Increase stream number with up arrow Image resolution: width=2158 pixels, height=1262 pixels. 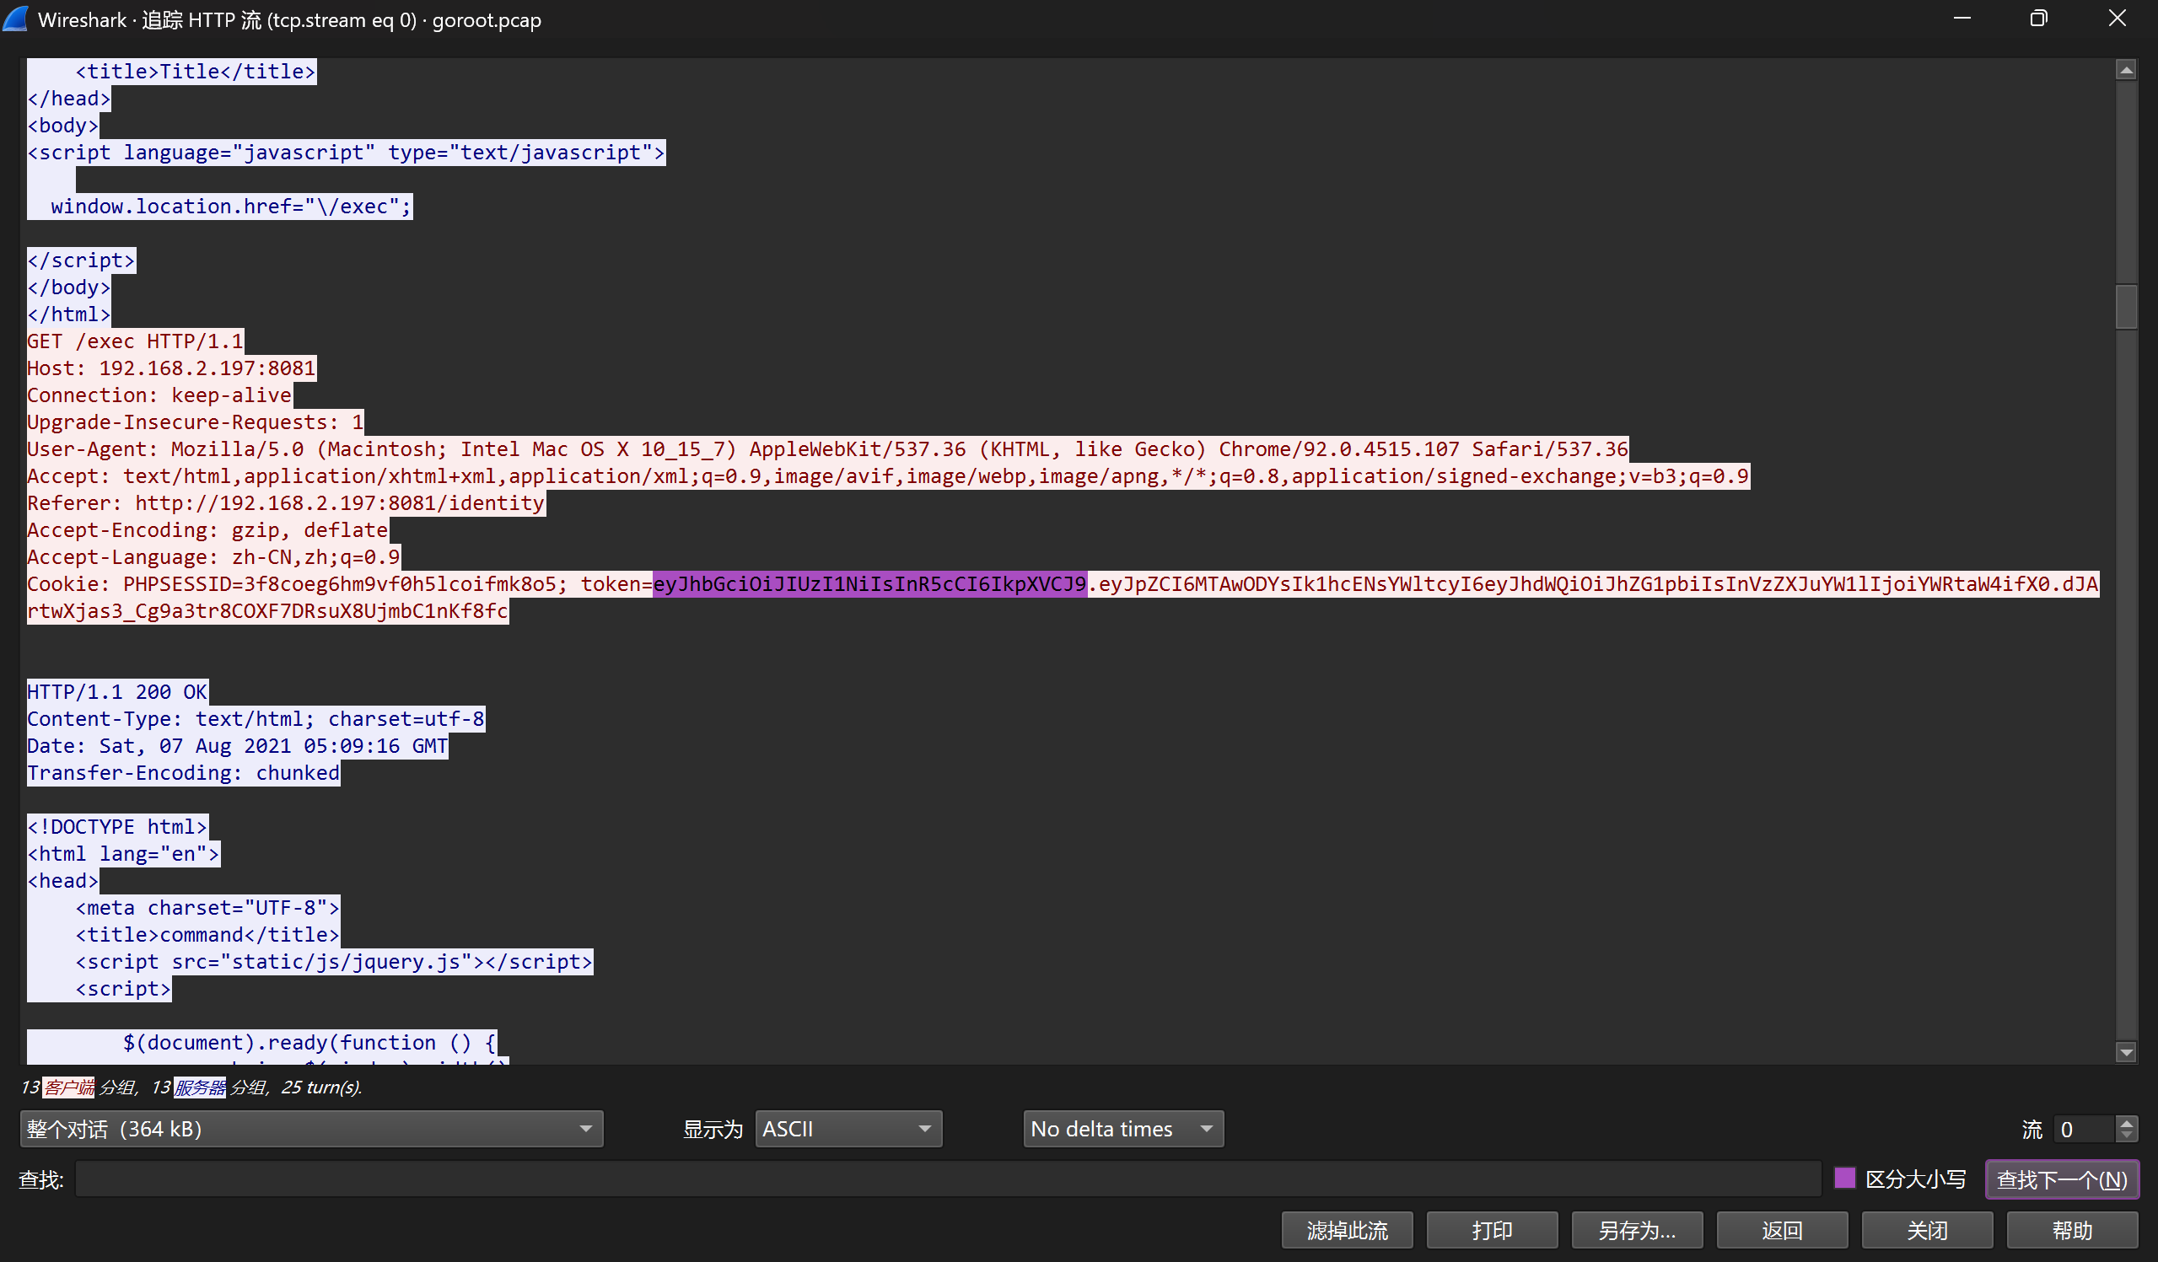click(2126, 1121)
